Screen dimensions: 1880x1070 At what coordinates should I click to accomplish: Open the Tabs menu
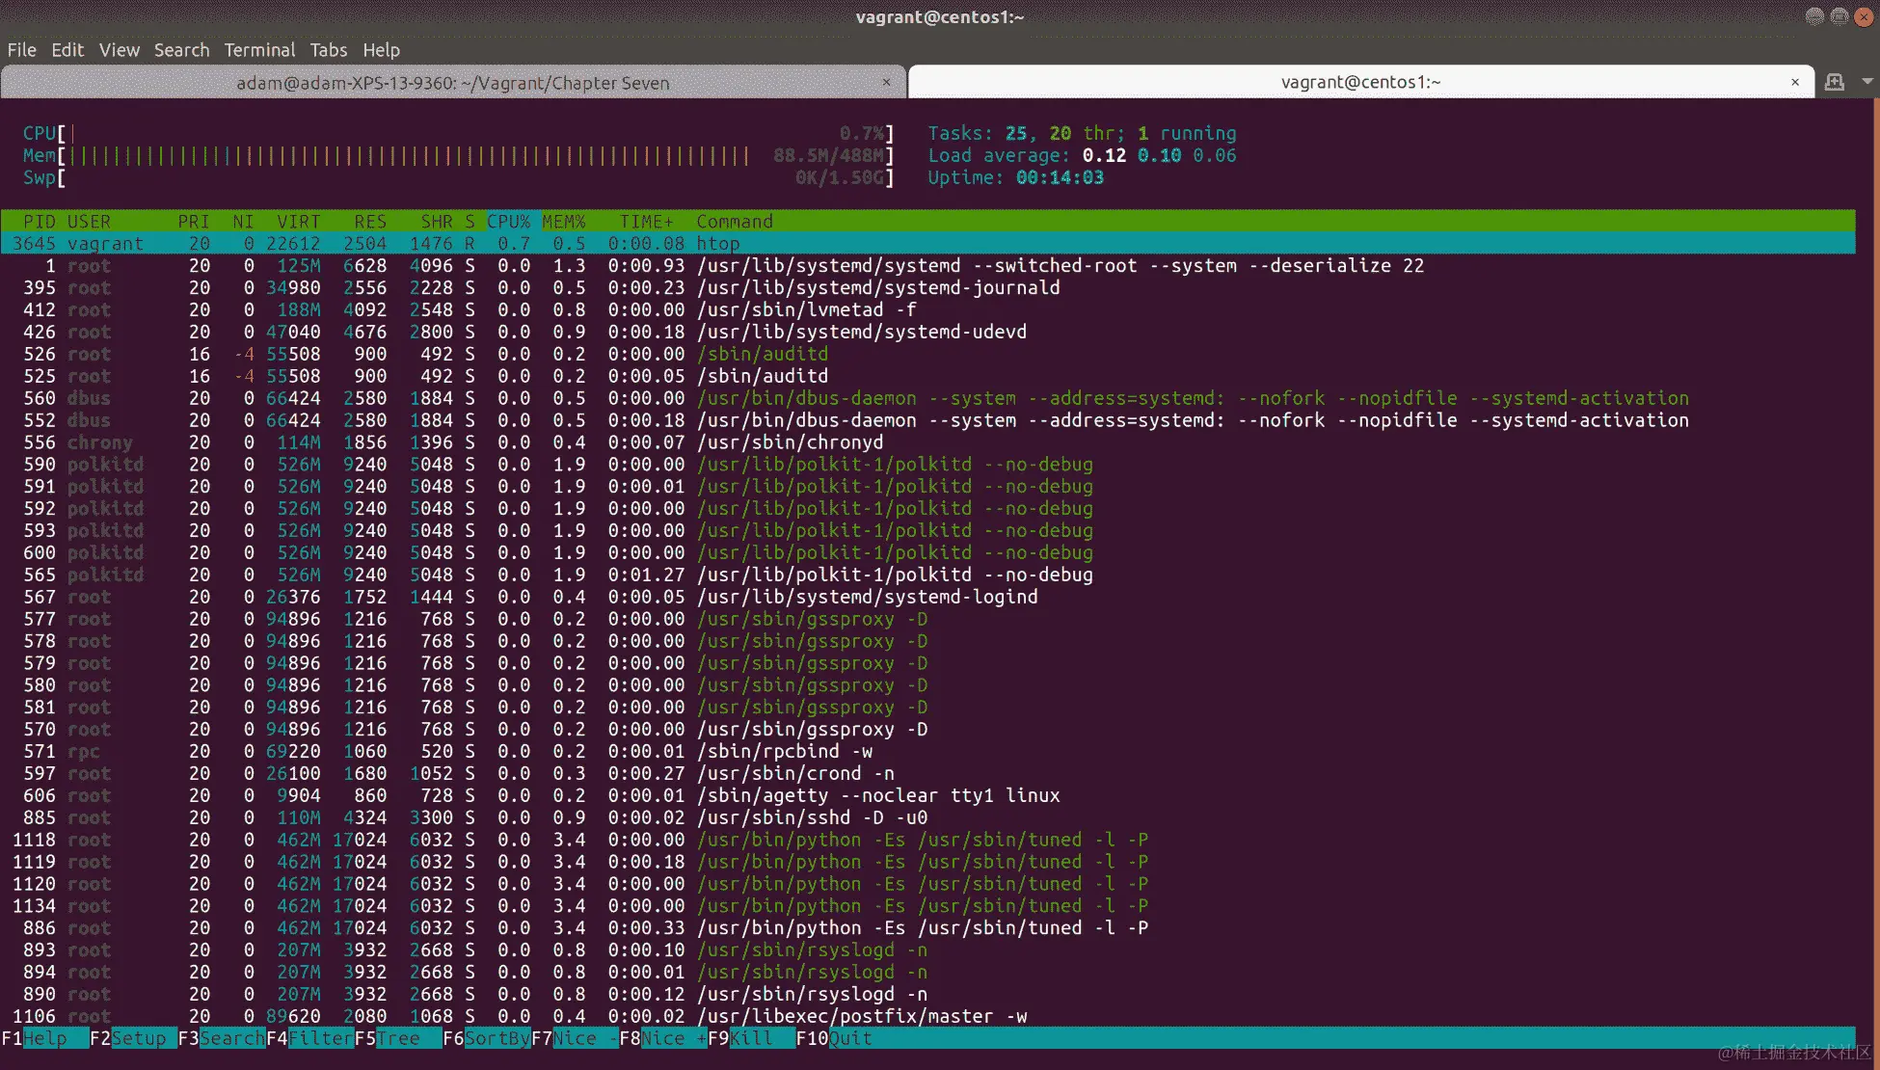pos(328,50)
